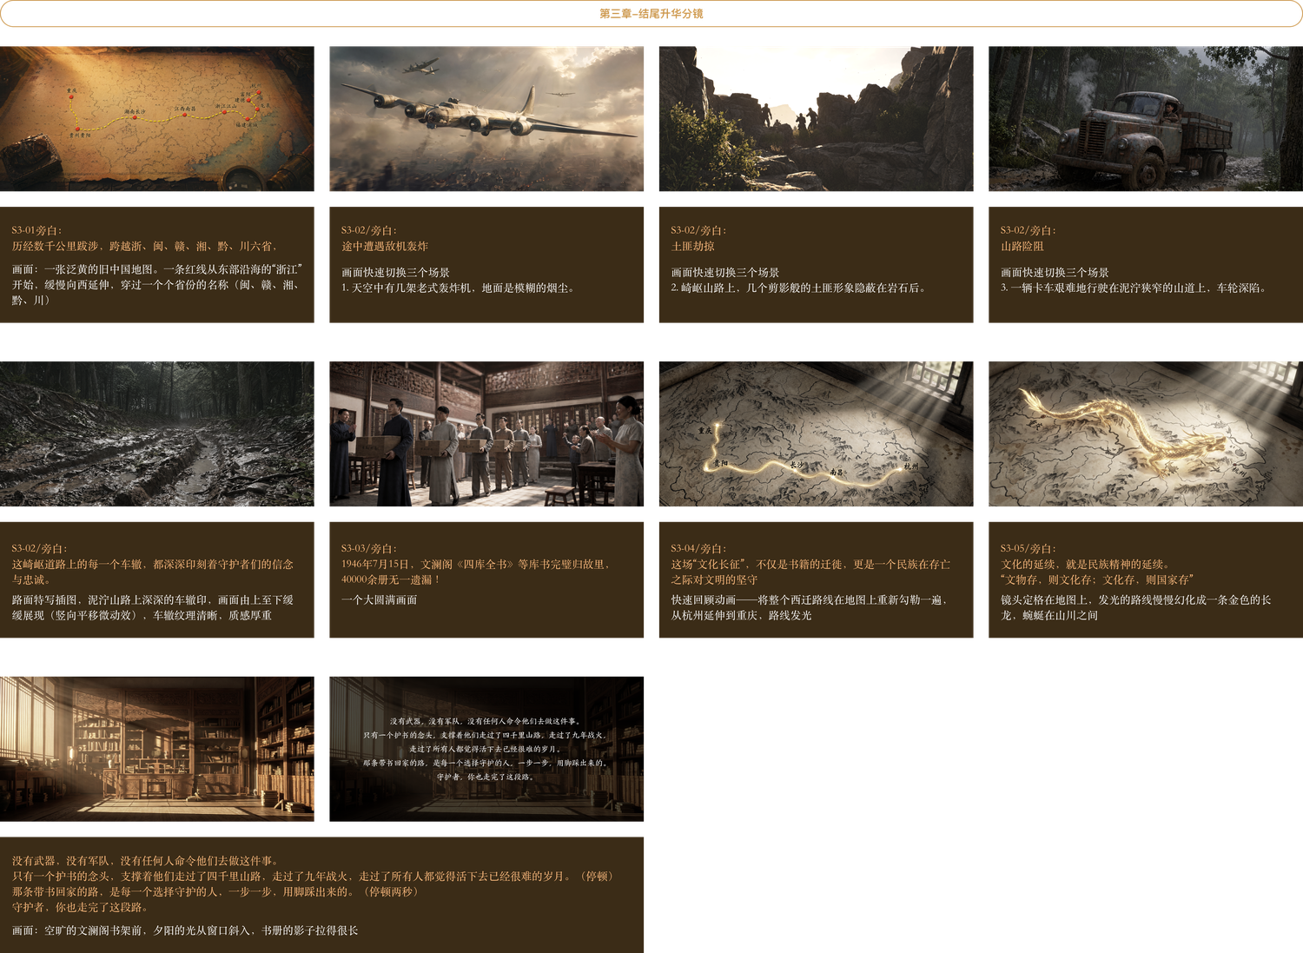Click description "快速回顾动画——将整个西迁路线"
This screenshot has width=1303, height=953.
pos(810,608)
